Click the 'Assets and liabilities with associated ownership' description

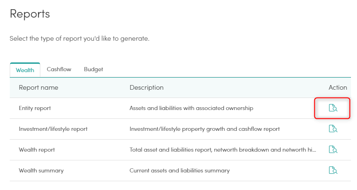[x=191, y=108]
